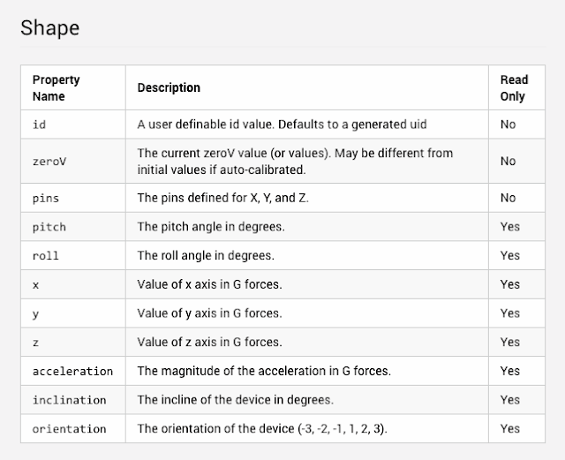Select the id property name cell

pyautogui.click(x=39, y=124)
